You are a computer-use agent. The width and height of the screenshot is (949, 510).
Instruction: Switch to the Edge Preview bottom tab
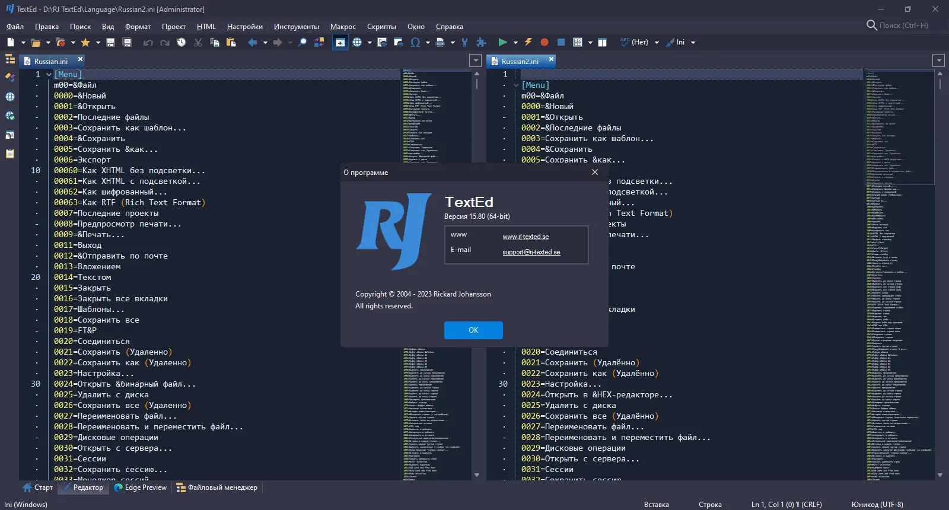pyautogui.click(x=141, y=487)
